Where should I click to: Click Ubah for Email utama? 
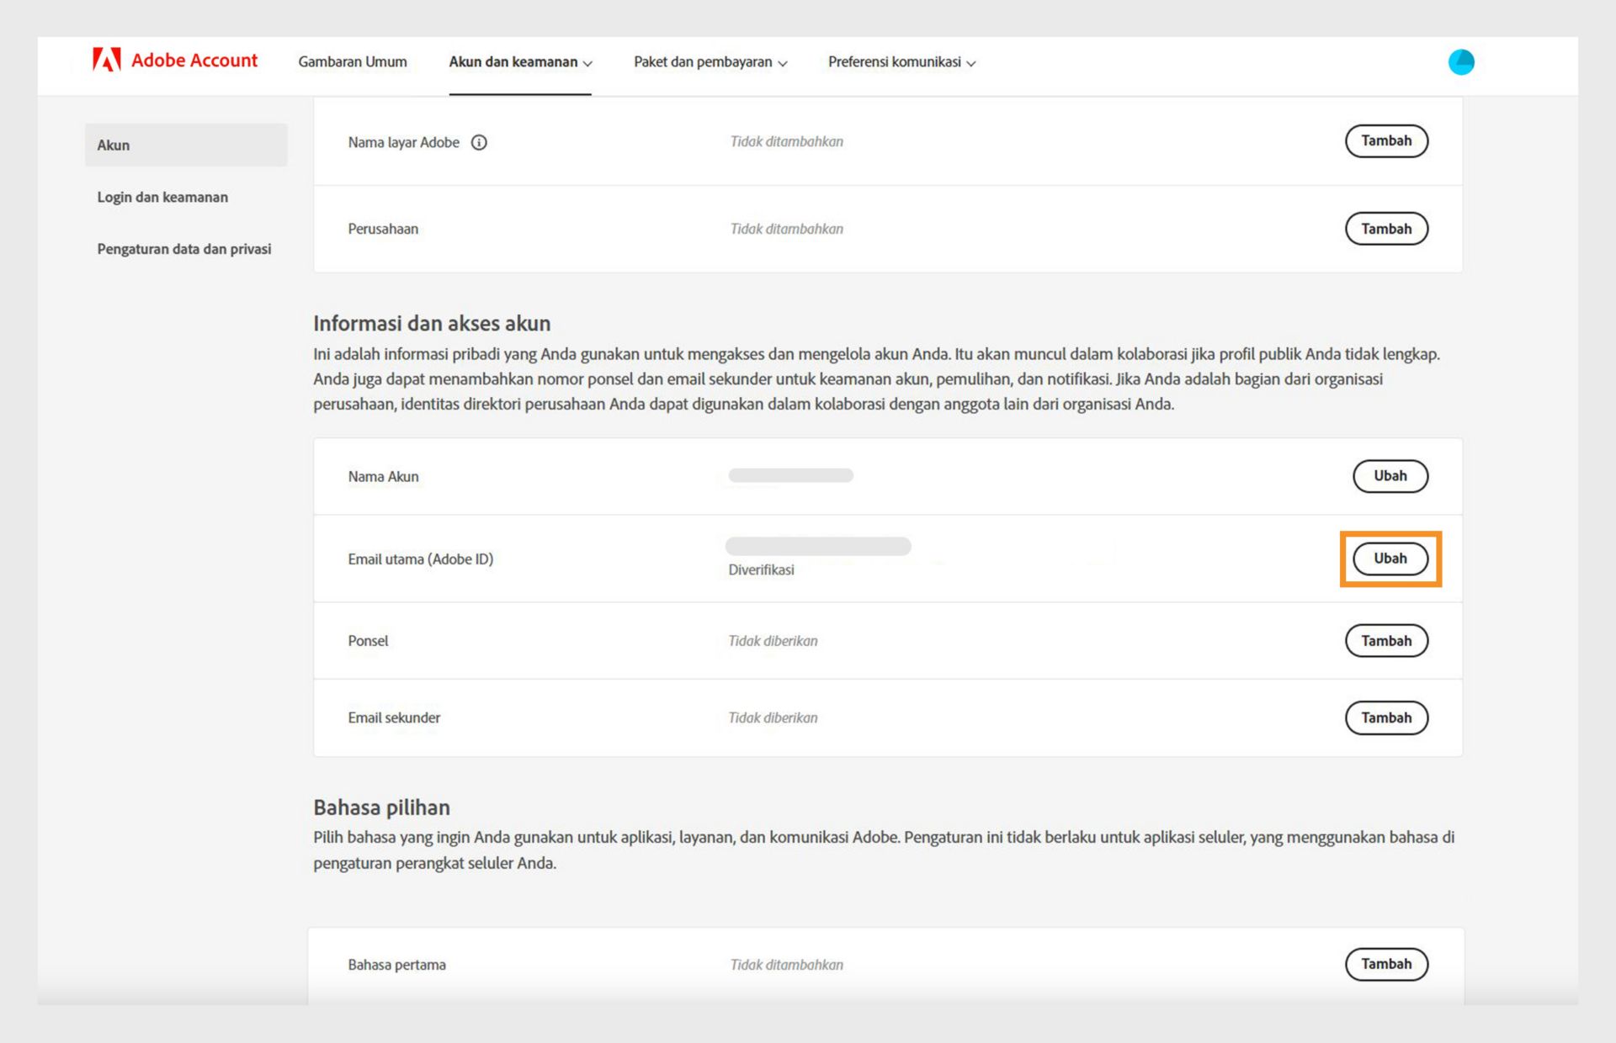coord(1390,559)
